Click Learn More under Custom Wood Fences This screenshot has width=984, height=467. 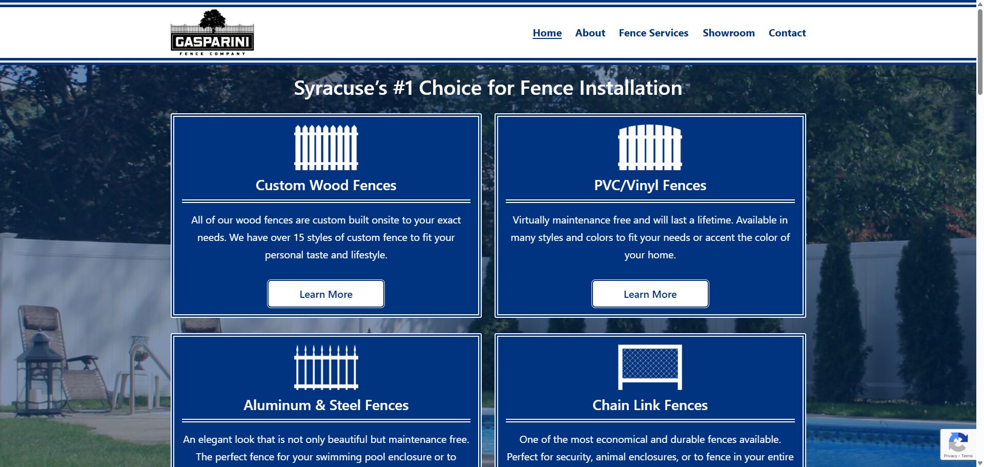326,294
